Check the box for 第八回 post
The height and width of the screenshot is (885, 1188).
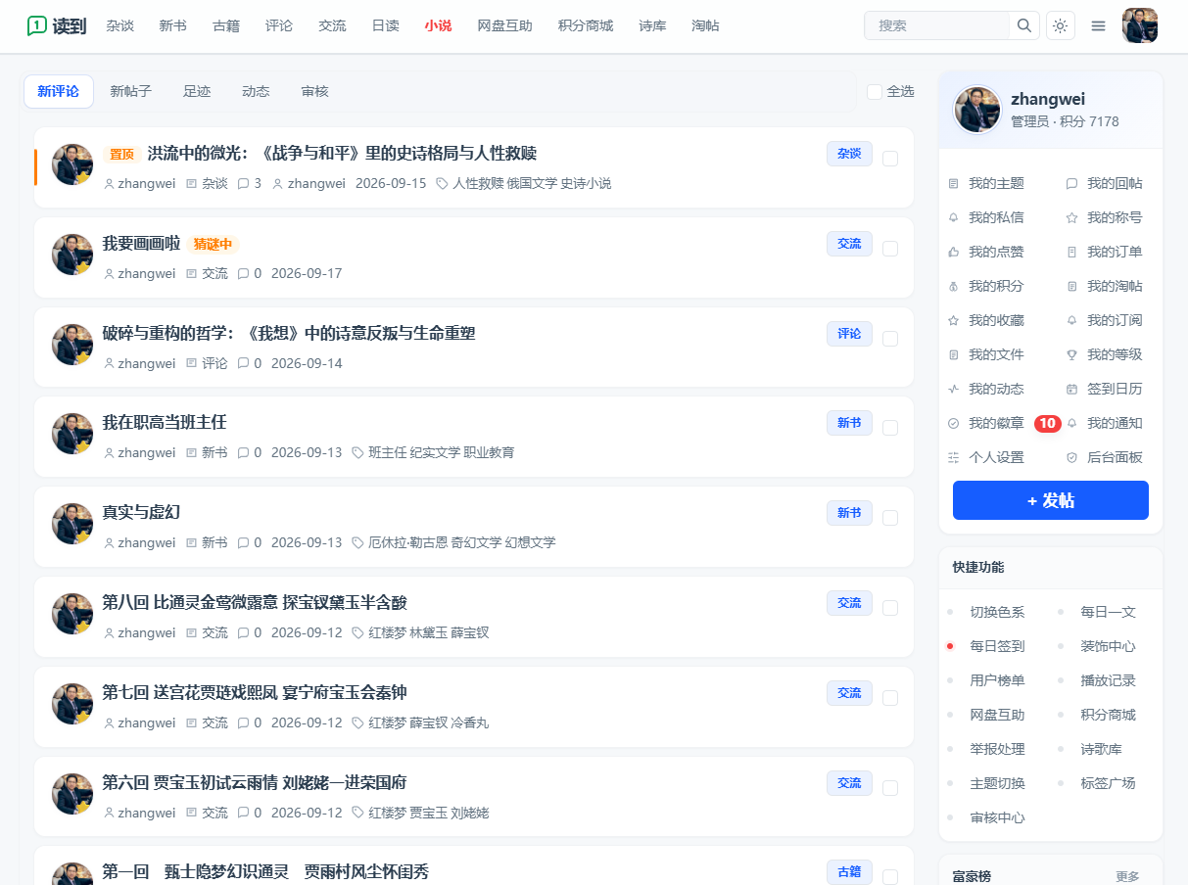(x=890, y=608)
